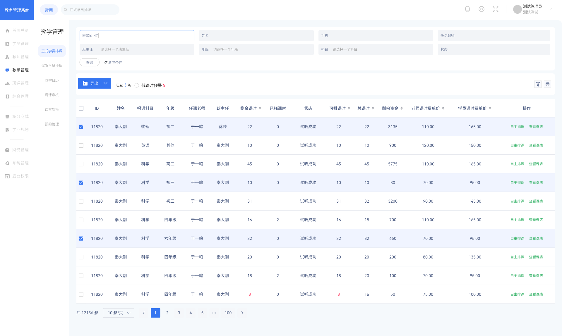Click the 常用 button
This screenshot has height=336, width=562.
49,10
